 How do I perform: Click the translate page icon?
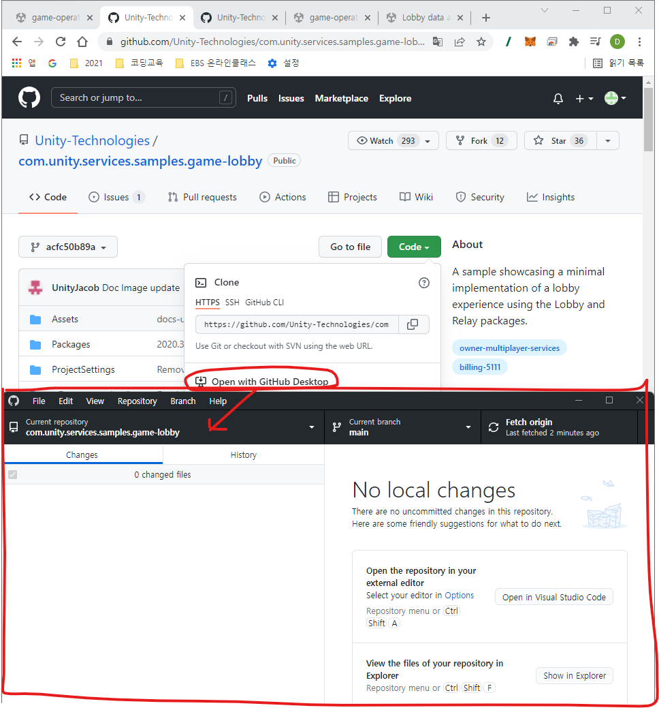click(438, 42)
